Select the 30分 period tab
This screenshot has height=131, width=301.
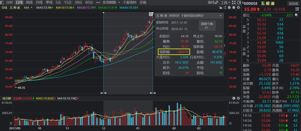pyautogui.click(x=78, y=2)
